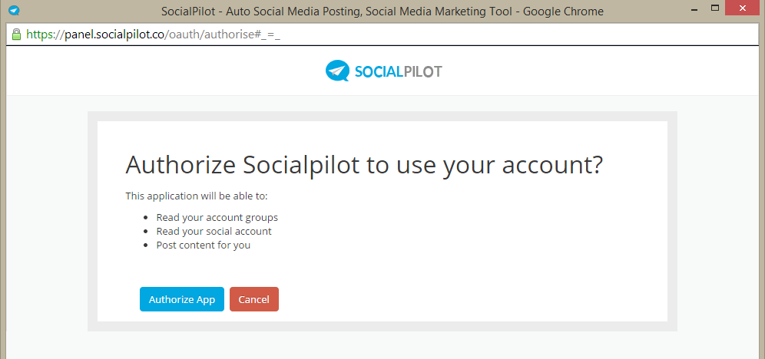The image size is (765, 359).
Task: Click the "Read your account groups" permission item
Action: point(217,217)
